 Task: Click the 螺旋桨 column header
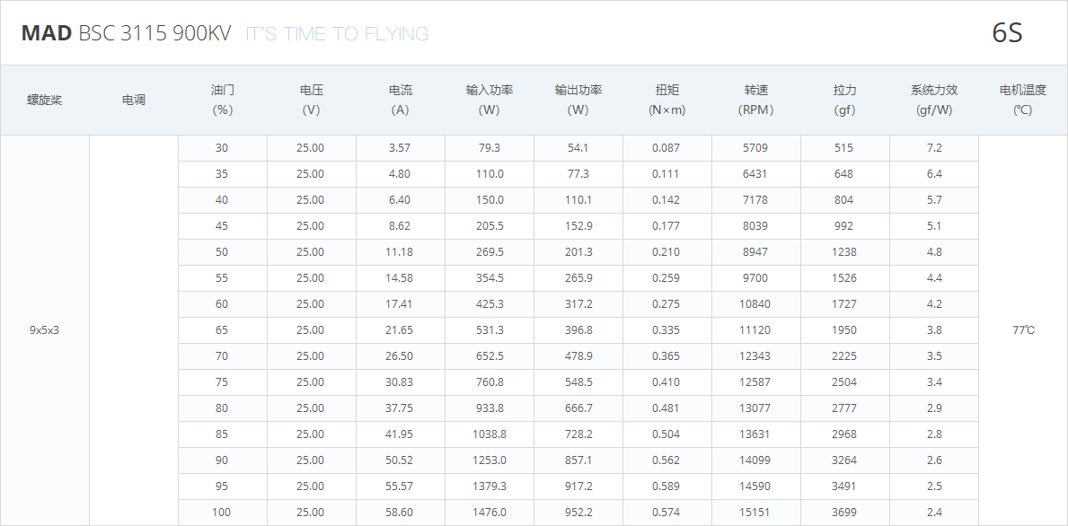click(44, 100)
